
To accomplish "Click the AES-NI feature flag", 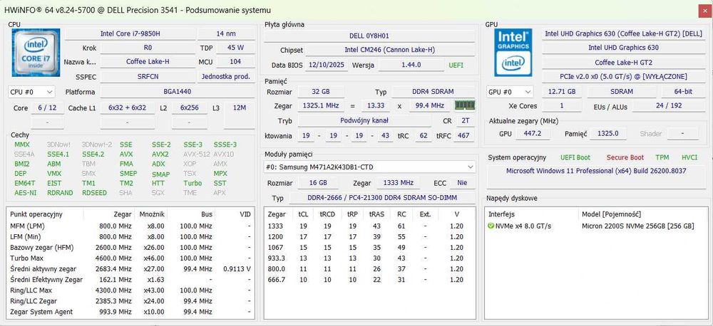I will (25, 192).
